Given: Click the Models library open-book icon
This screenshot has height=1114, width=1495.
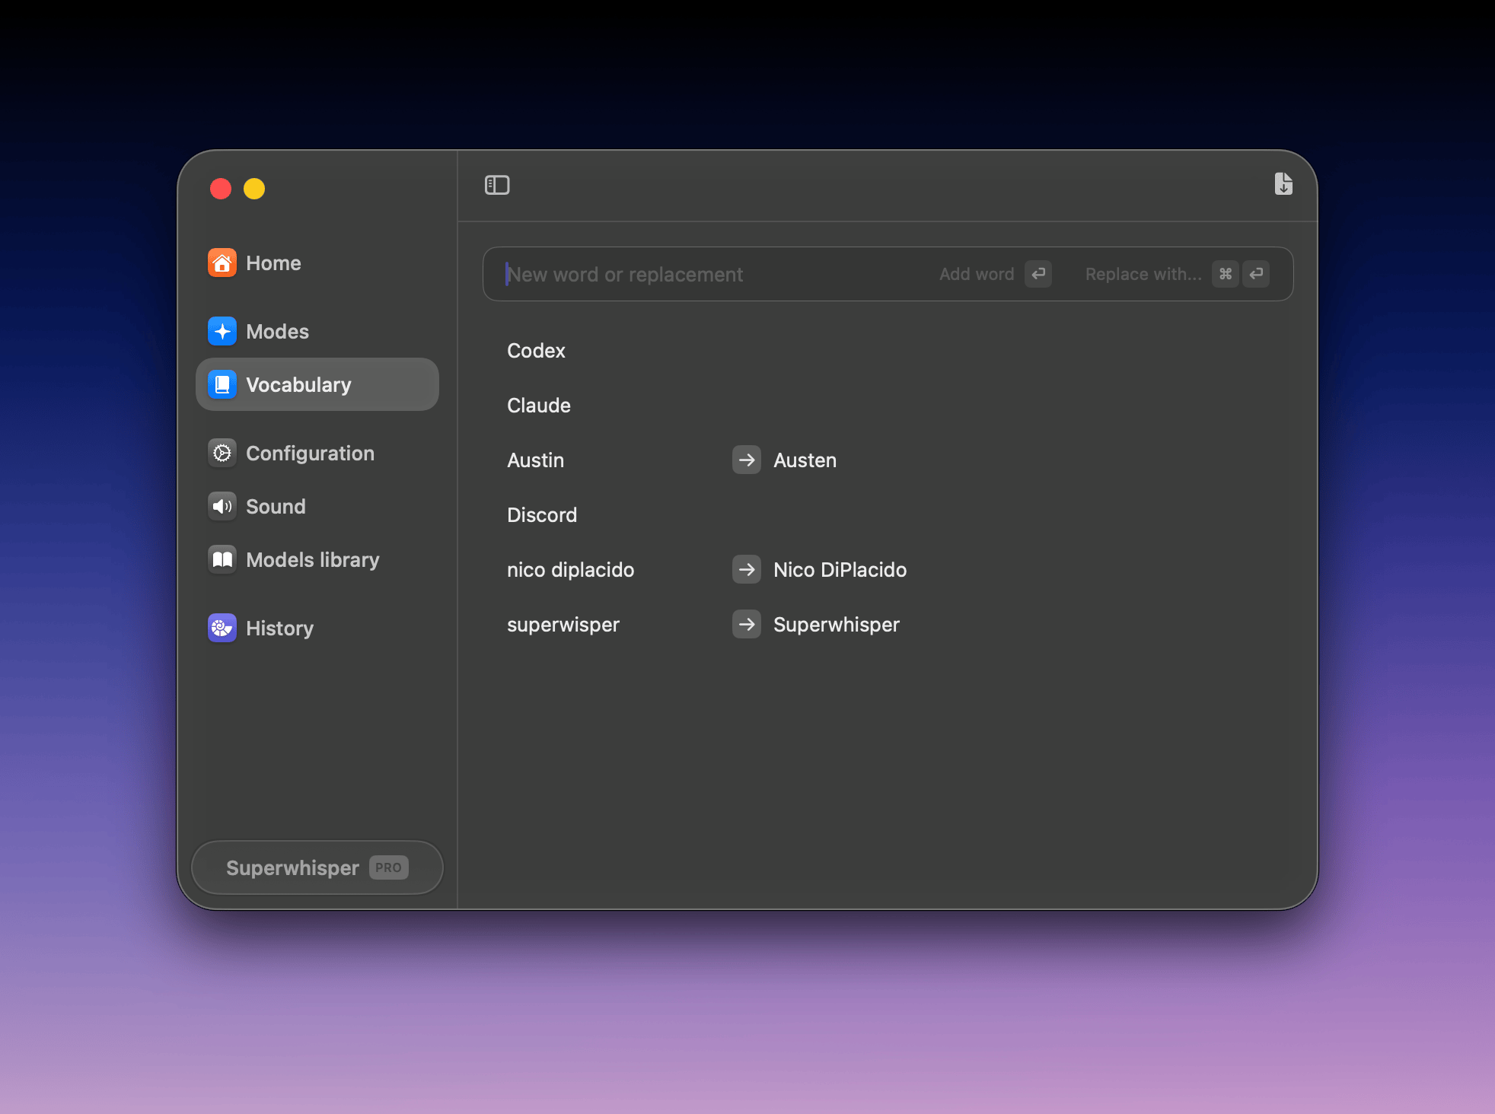Looking at the screenshot, I should coord(222,560).
